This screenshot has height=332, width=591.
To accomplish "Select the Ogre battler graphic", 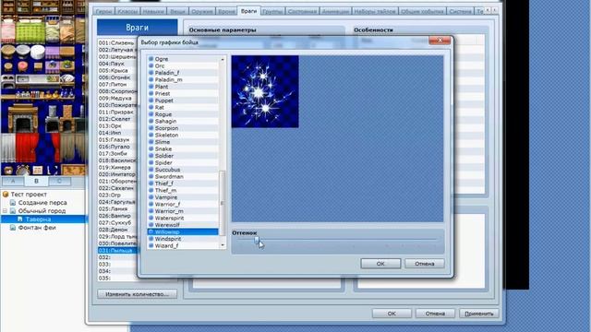I will click(x=183, y=59).
